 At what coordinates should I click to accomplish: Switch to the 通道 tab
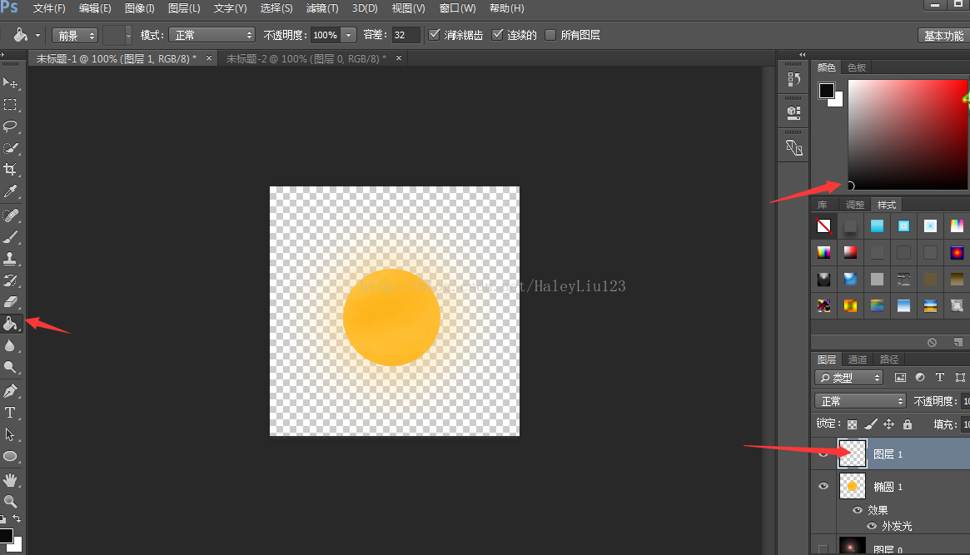[x=858, y=359]
